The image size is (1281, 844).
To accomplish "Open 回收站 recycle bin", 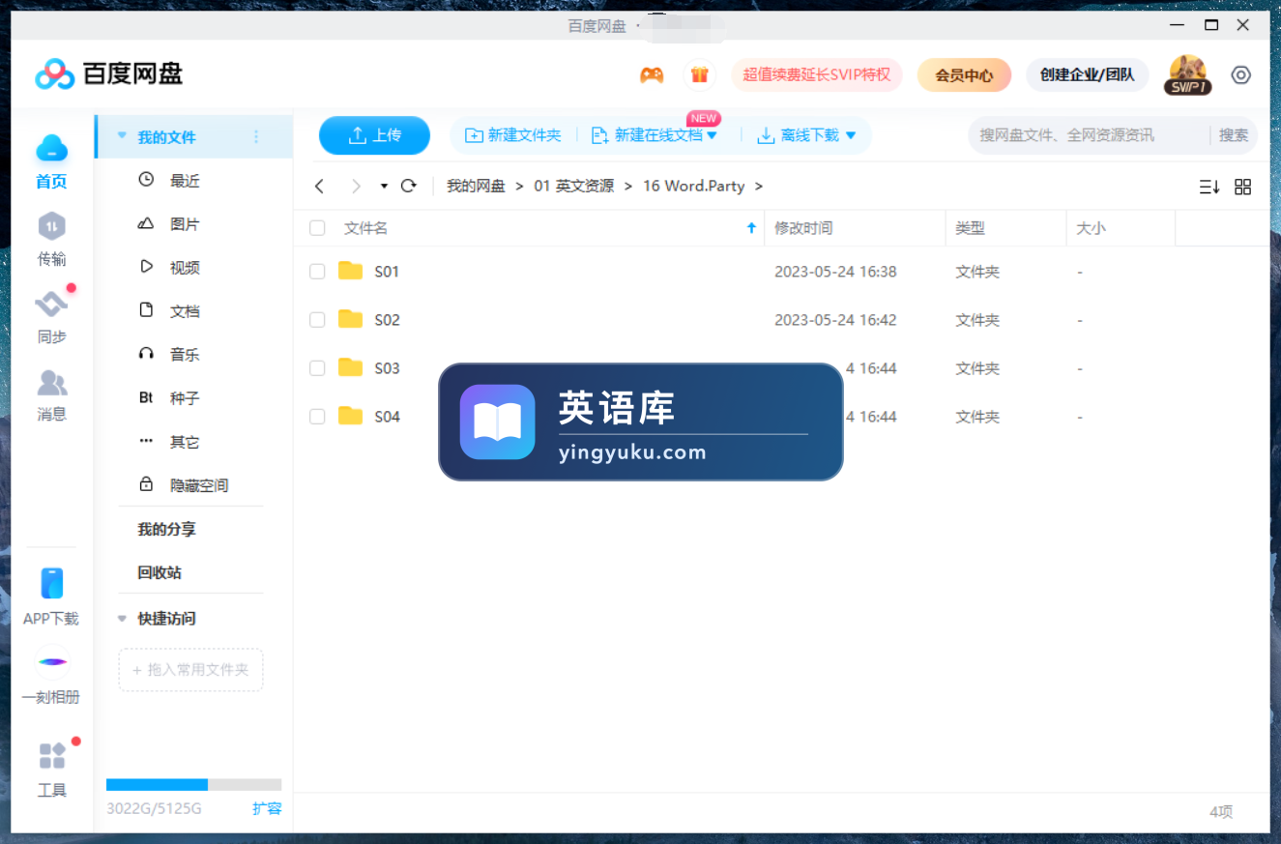I will (160, 572).
